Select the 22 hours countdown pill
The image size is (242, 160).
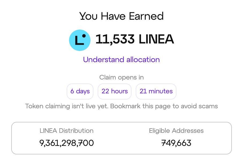click(x=115, y=91)
